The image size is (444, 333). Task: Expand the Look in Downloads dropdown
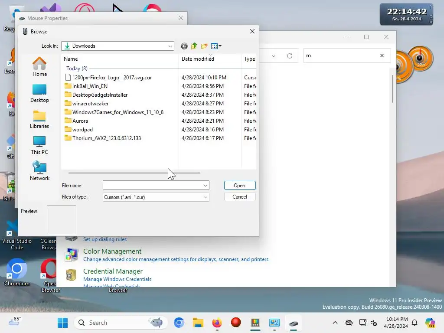[170, 46]
